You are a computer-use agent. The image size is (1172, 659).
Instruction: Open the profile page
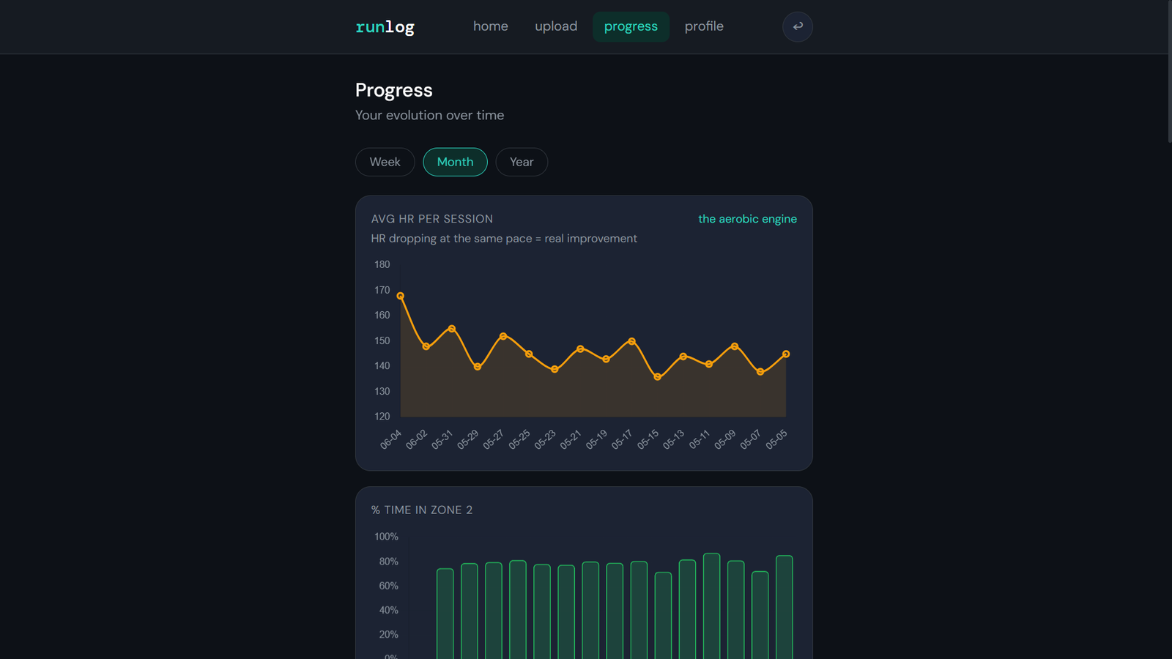point(704,26)
